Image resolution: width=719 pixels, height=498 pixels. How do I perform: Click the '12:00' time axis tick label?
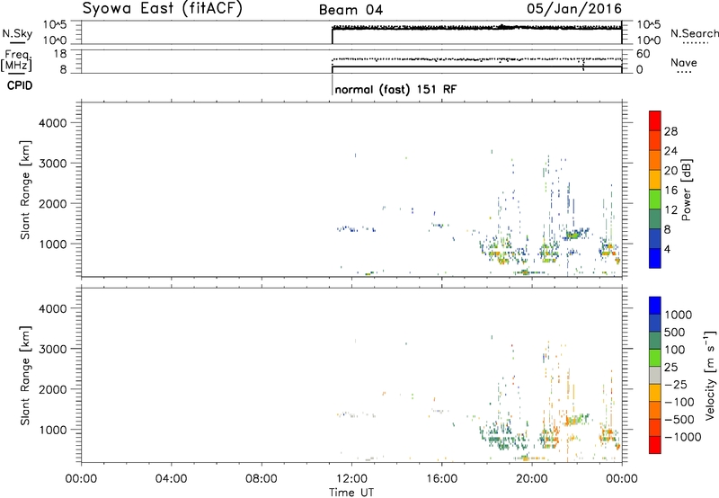(x=351, y=479)
